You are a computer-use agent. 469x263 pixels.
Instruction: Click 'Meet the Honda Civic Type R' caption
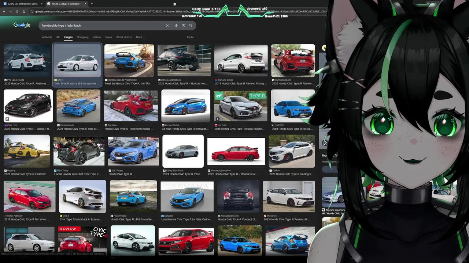click(x=129, y=83)
